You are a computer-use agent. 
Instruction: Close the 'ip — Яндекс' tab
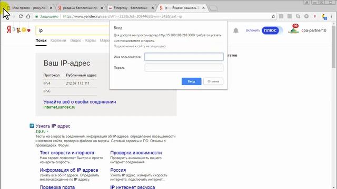click(203, 8)
